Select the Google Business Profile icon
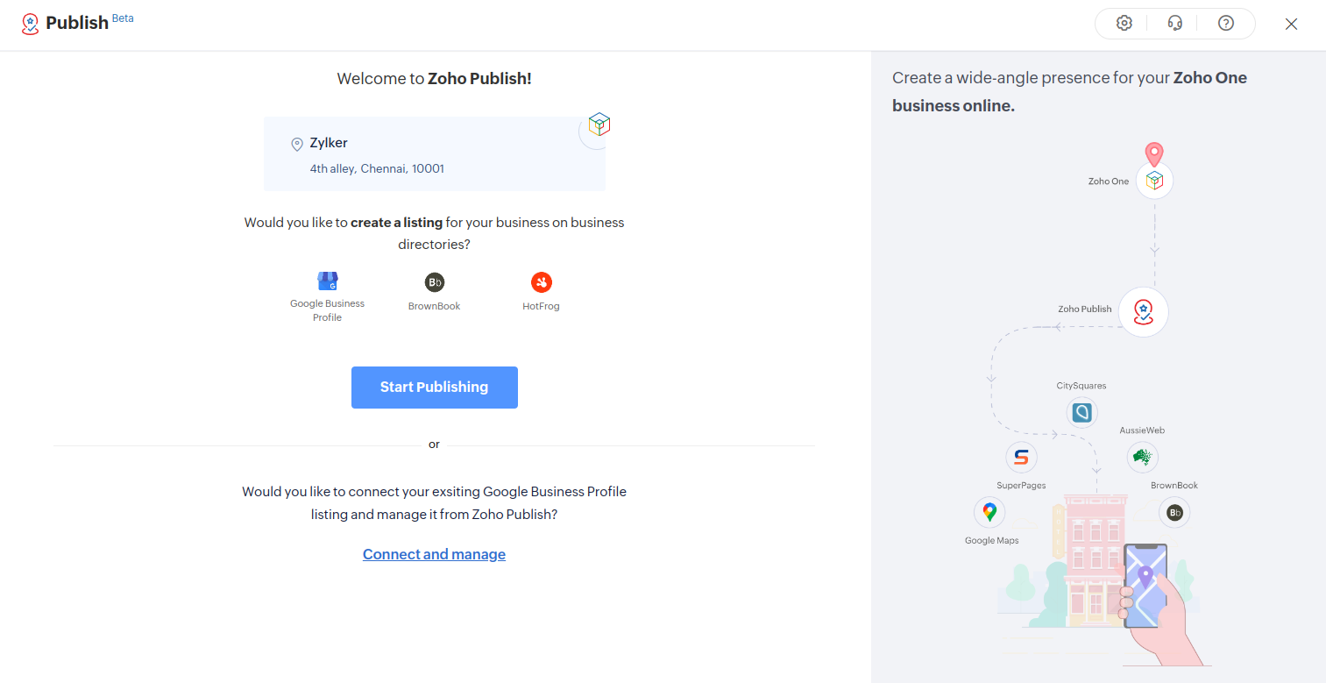 click(x=327, y=281)
